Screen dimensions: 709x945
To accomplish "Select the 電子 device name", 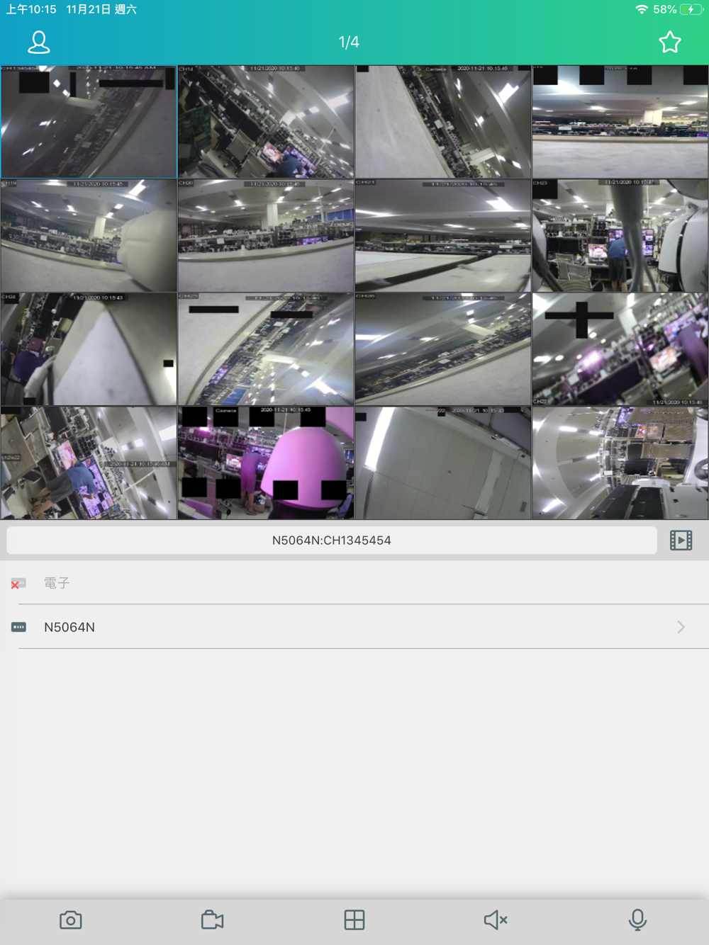I will coord(57,583).
